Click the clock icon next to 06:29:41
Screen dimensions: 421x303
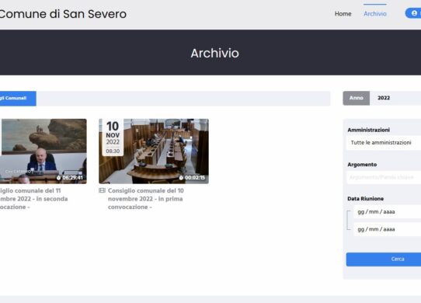tap(58, 178)
